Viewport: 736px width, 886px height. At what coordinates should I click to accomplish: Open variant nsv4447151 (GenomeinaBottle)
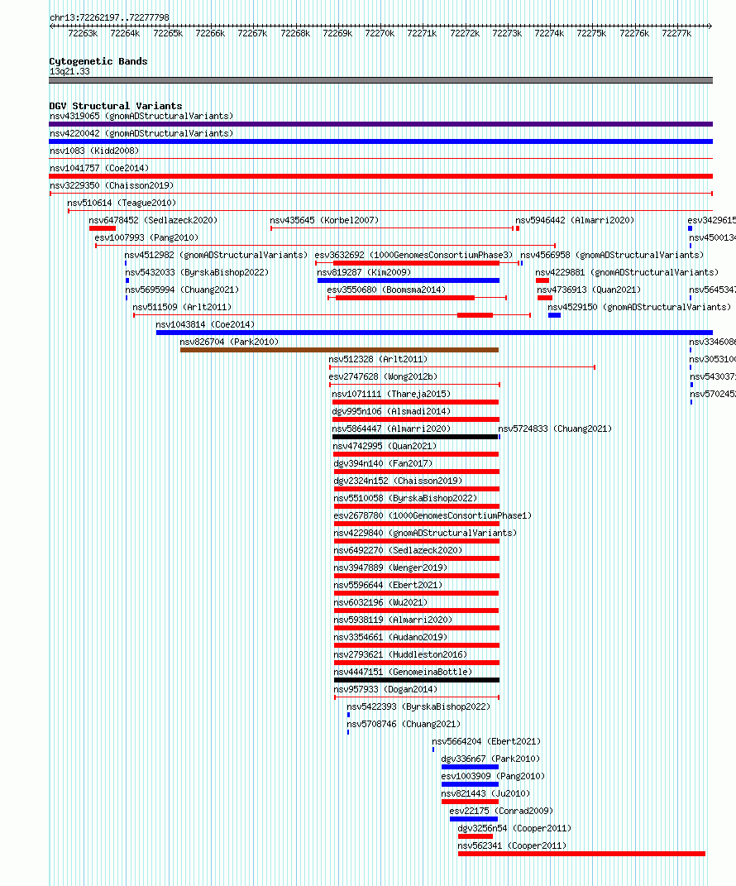click(403, 673)
